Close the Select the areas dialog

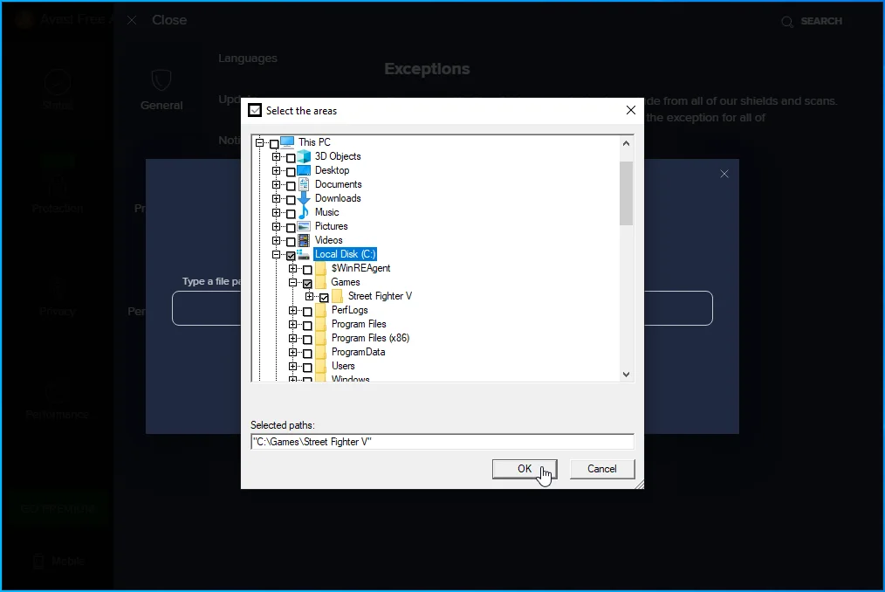(631, 110)
